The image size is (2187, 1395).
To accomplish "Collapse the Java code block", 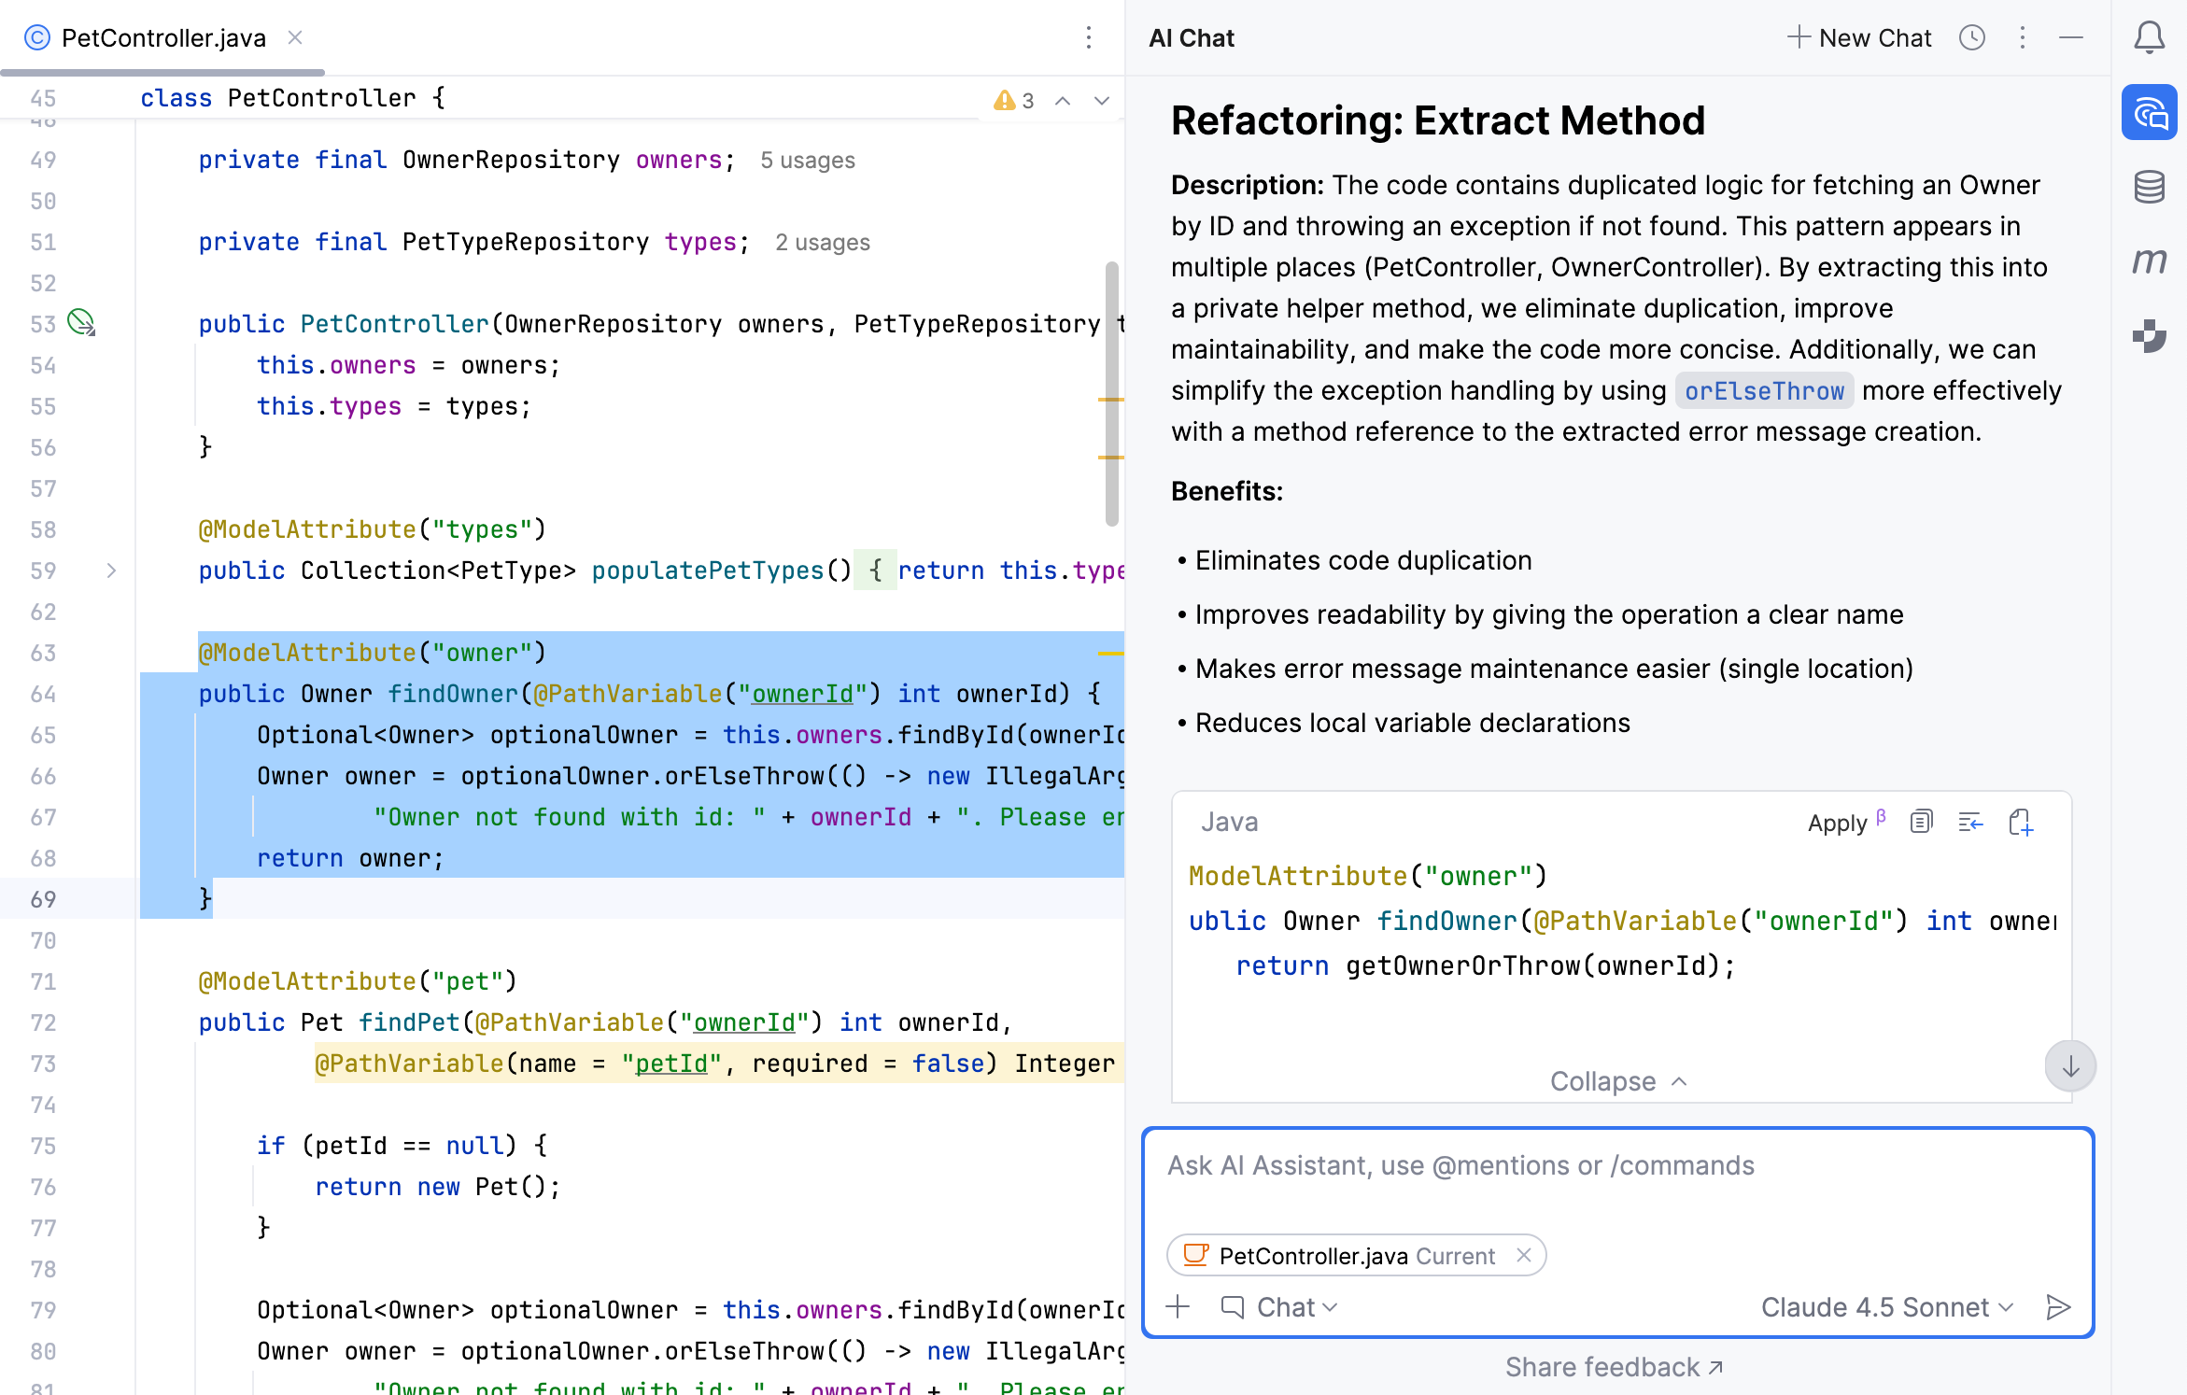I will pos(1616,1081).
